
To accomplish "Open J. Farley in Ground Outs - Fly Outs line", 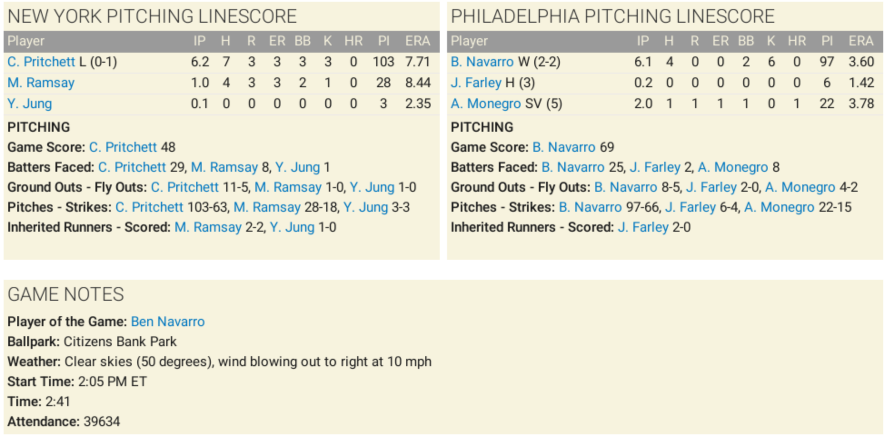I will pyautogui.click(x=711, y=187).
